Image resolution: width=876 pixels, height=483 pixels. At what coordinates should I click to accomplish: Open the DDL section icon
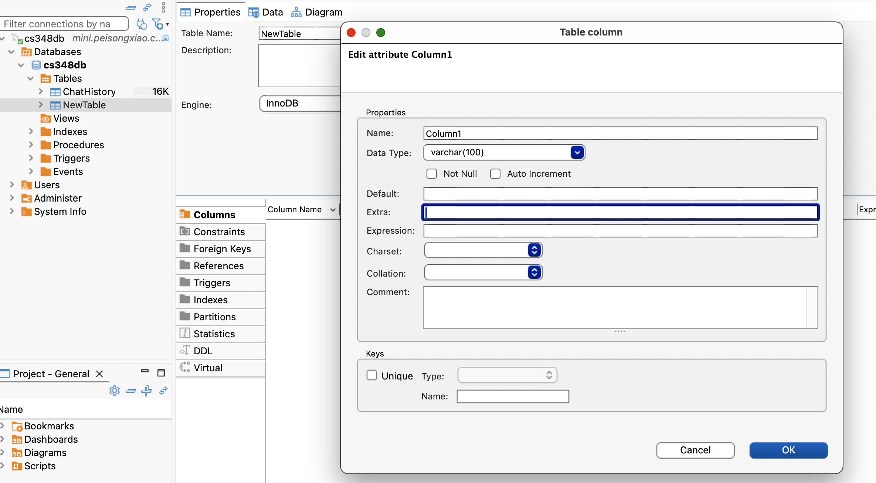[x=185, y=351]
